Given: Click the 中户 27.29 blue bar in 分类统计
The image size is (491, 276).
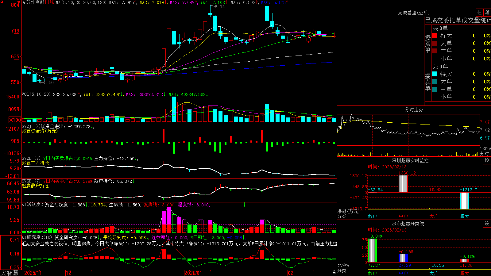Looking at the screenshot, I should (403, 258).
